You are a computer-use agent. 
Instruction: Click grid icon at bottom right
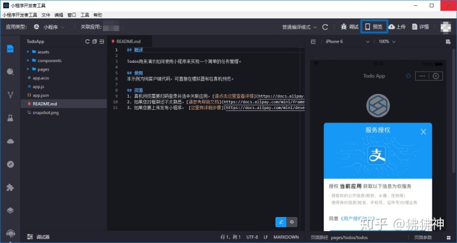click(x=449, y=237)
